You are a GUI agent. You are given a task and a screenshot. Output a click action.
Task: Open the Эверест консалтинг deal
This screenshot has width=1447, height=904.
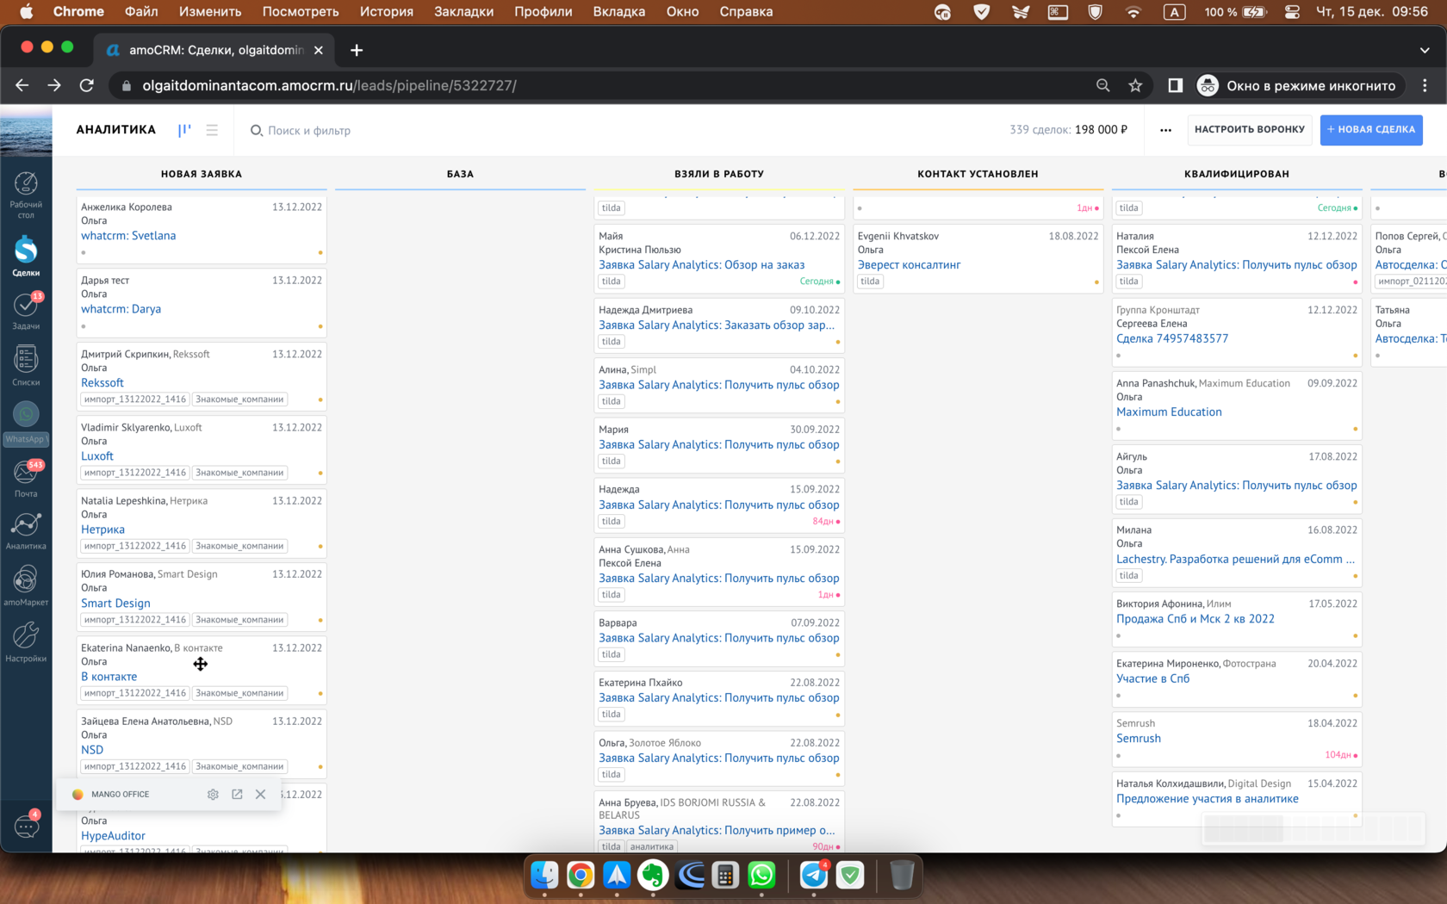pyautogui.click(x=909, y=265)
